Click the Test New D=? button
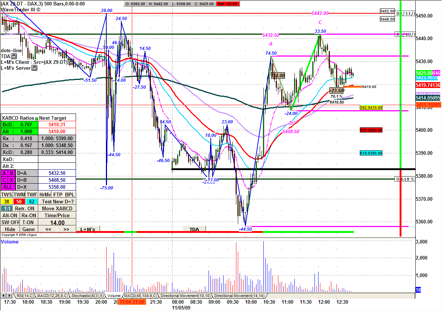Viewport: 442px width, 311px height. tap(58, 201)
